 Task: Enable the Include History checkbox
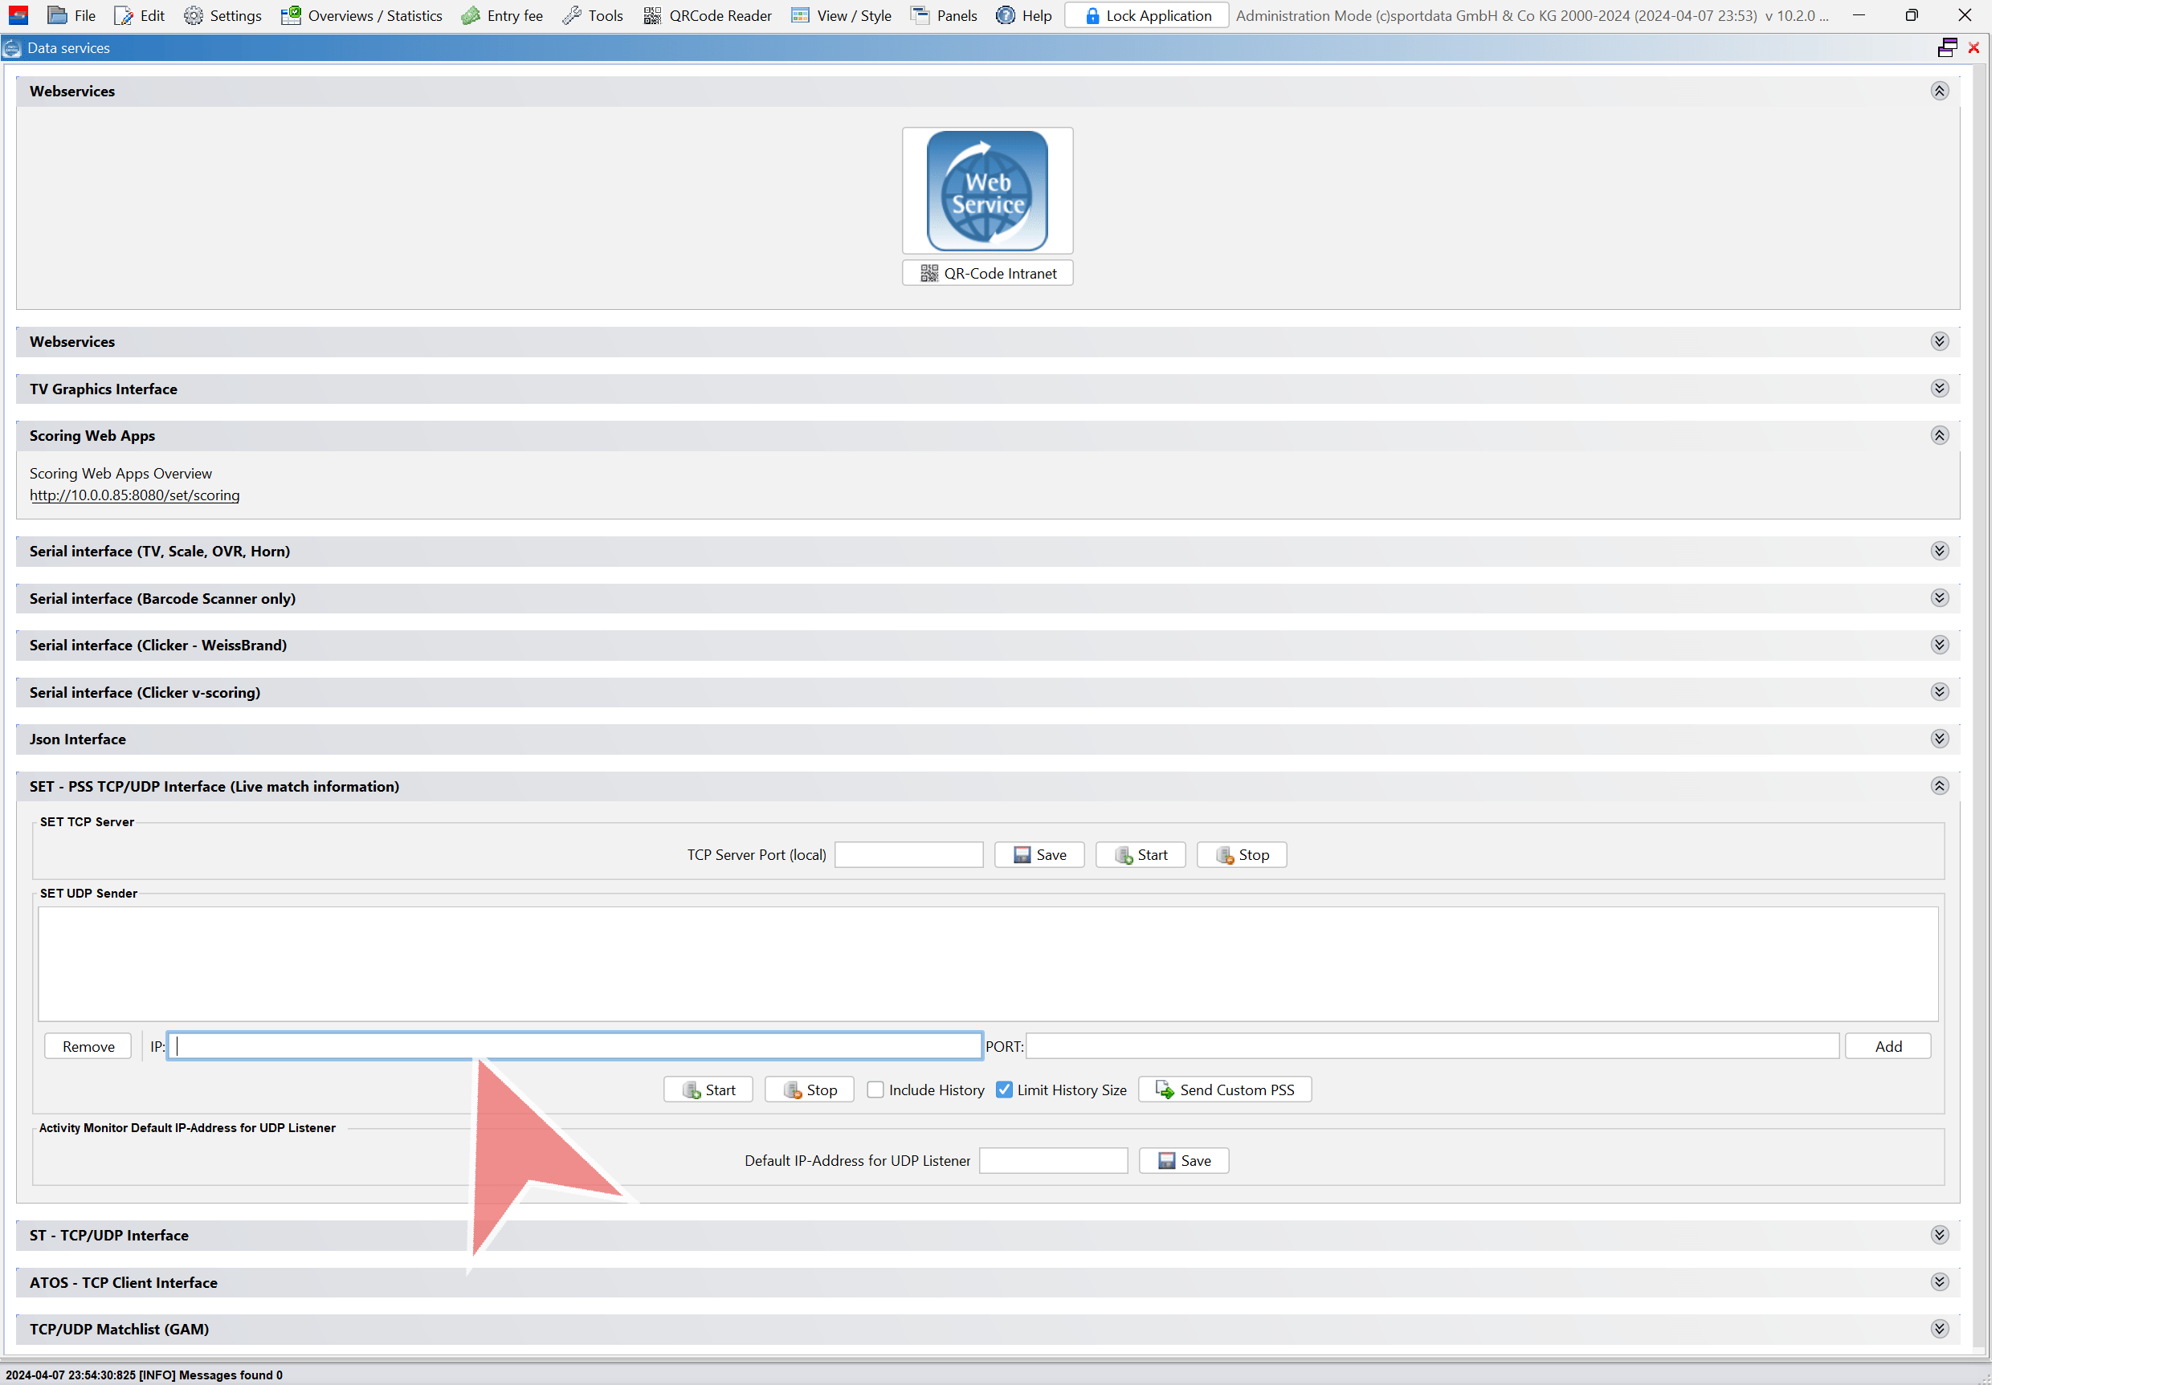(x=875, y=1089)
